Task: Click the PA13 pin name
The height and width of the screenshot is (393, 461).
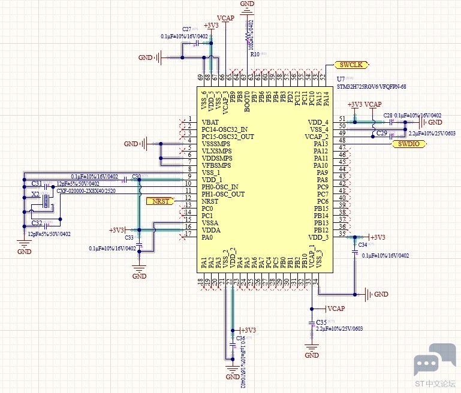Action: tap(321, 144)
